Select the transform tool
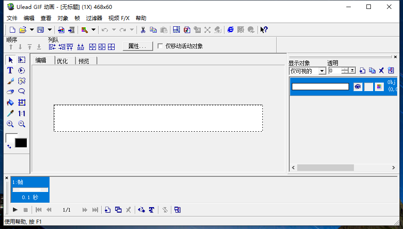403x229 pixels. (22, 103)
